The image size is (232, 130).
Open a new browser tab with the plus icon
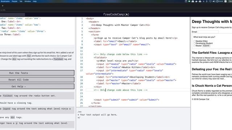(3, 6)
